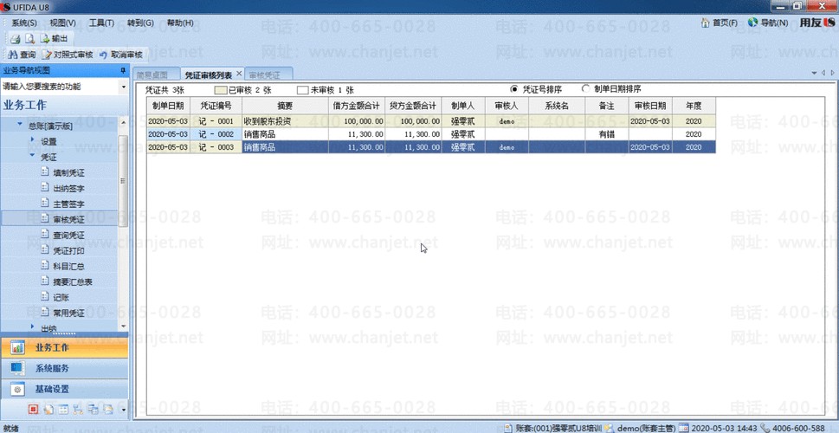Click the print preview icon
The image size is (839, 433).
pos(30,38)
